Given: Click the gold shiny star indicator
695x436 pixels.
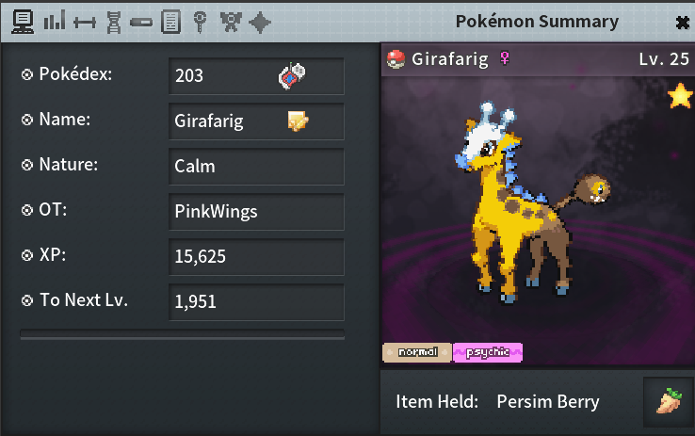Looking at the screenshot, I should [x=680, y=96].
